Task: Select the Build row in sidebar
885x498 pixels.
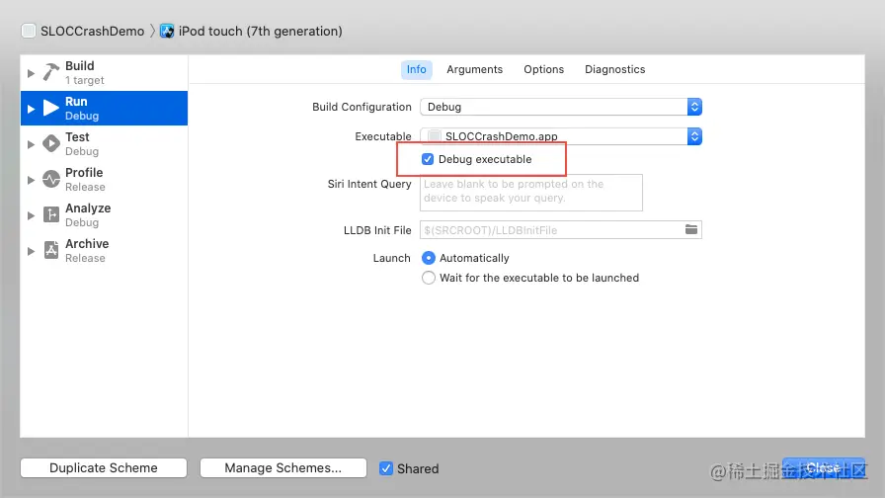Action: click(104, 73)
